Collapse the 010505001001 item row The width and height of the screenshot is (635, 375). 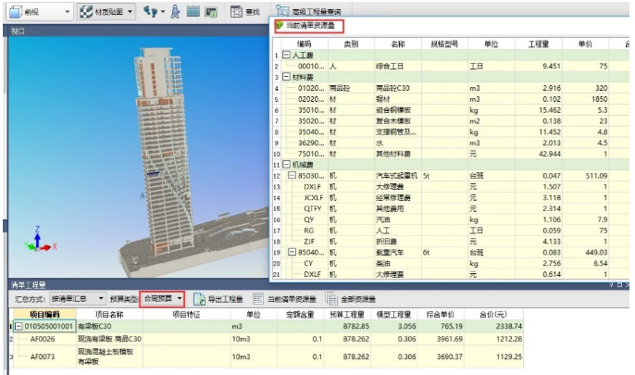coord(19,326)
